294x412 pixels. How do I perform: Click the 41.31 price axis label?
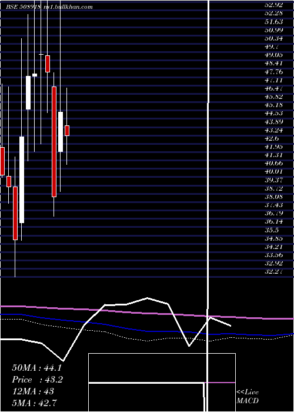(x=274, y=155)
